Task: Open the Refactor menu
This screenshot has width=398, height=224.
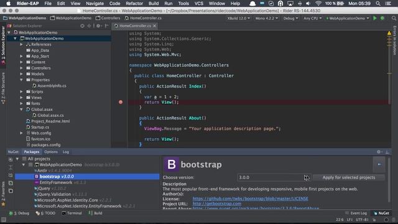Action: click(134, 3)
